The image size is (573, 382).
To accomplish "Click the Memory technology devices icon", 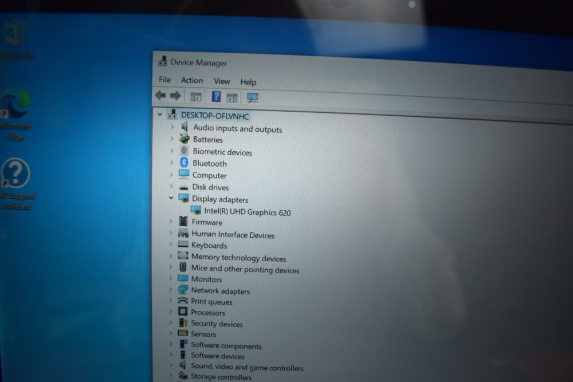I will (183, 255).
